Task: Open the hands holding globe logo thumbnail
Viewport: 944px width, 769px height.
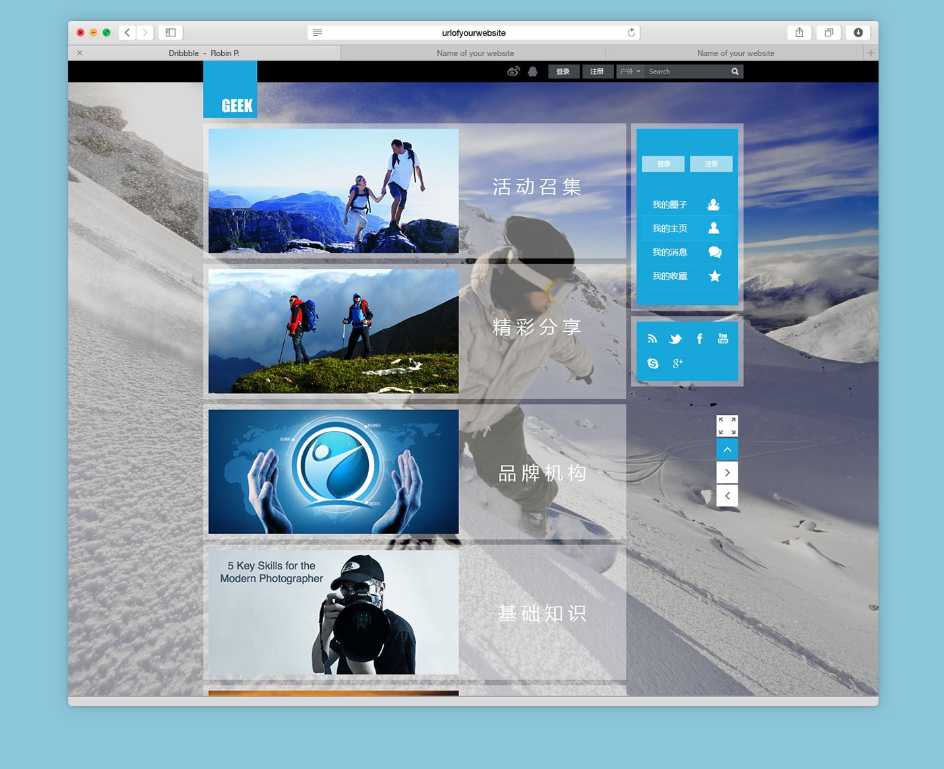Action: [334, 472]
